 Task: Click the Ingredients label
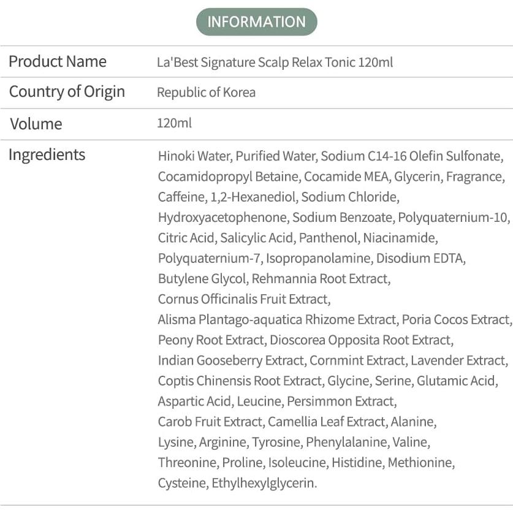pyautogui.click(x=47, y=154)
